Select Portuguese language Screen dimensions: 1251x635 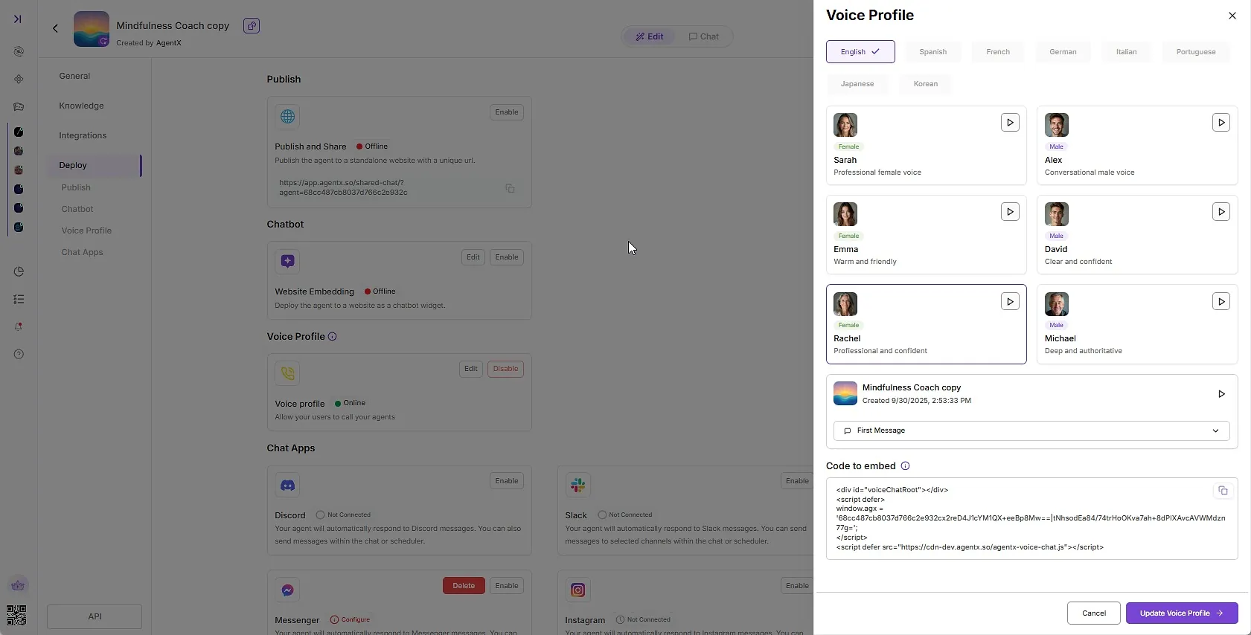tap(1196, 52)
